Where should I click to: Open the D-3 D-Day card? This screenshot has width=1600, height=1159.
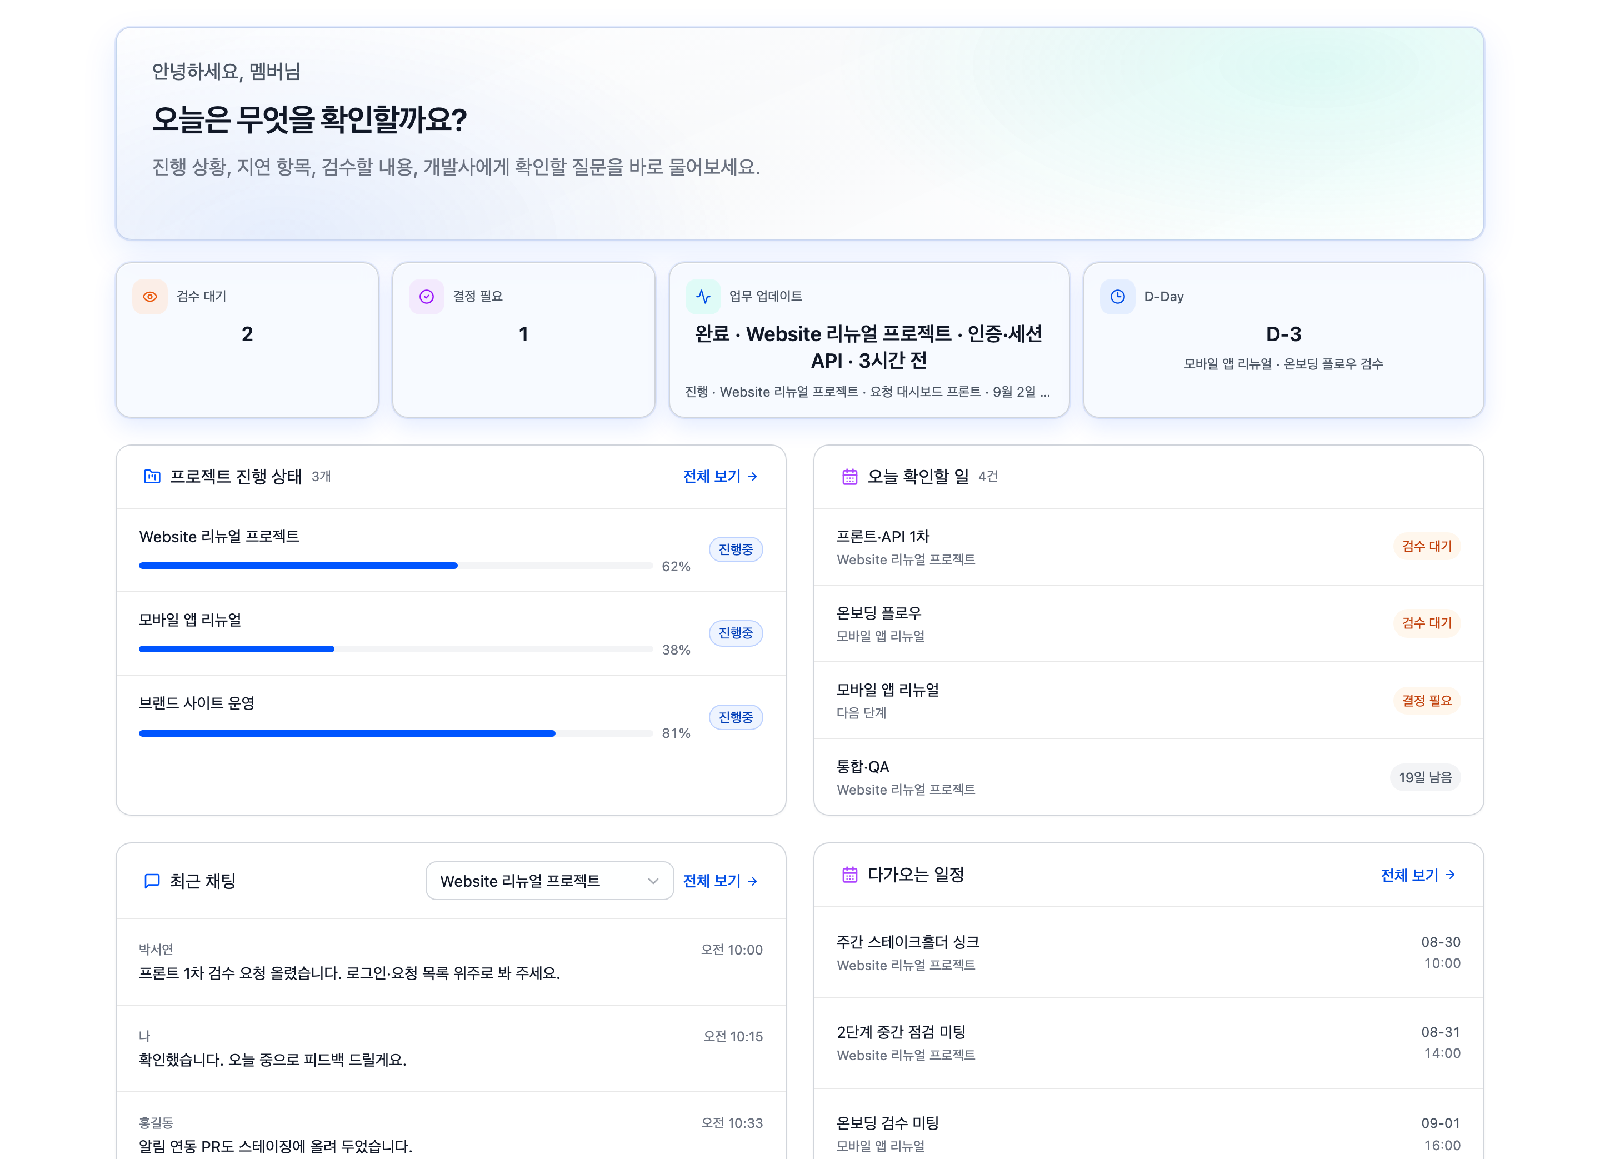tap(1283, 340)
